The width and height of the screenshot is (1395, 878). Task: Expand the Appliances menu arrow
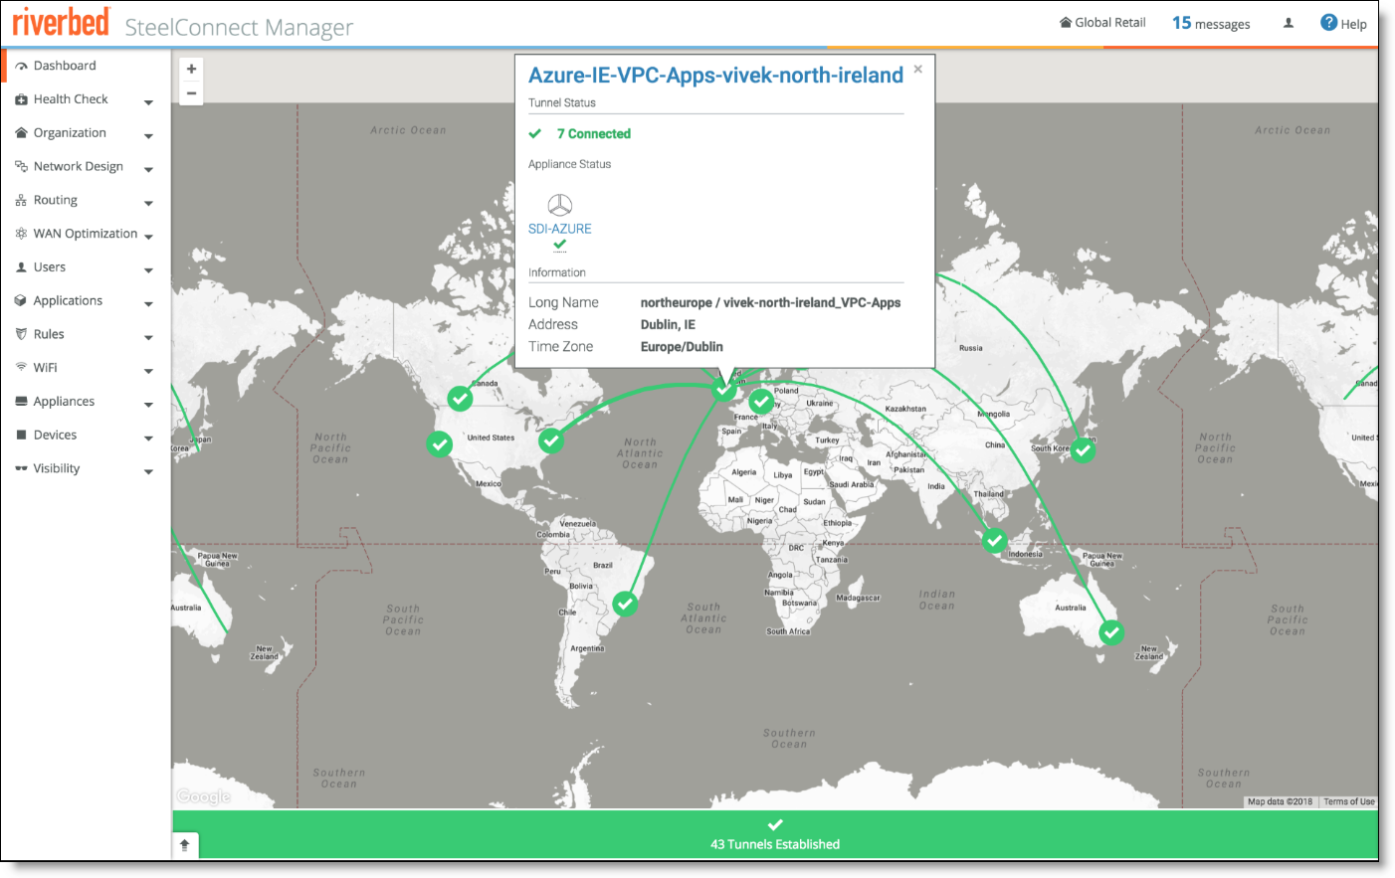148,405
